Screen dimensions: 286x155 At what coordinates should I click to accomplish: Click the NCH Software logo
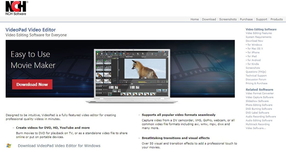coord(16,8)
